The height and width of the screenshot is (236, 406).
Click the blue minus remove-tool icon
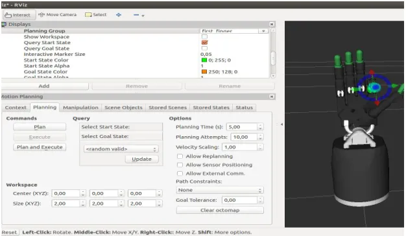coord(136,15)
